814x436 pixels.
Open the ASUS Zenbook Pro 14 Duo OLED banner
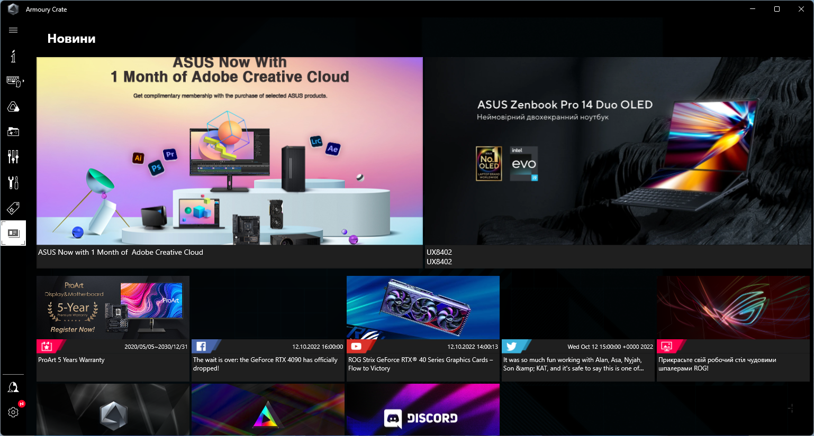click(618, 151)
